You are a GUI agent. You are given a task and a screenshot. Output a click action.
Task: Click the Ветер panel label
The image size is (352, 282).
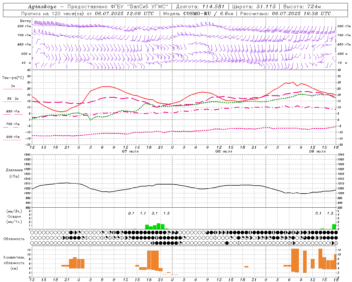coord(25,21)
